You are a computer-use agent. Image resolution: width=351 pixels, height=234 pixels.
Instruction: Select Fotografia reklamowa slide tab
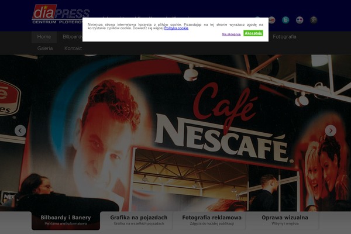click(x=212, y=221)
